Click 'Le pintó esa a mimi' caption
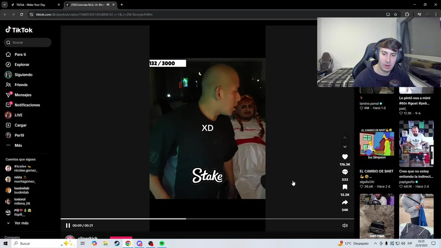 414,101
